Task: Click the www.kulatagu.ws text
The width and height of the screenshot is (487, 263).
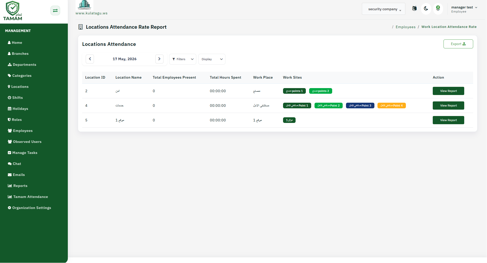Action: click(x=91, y=13)
